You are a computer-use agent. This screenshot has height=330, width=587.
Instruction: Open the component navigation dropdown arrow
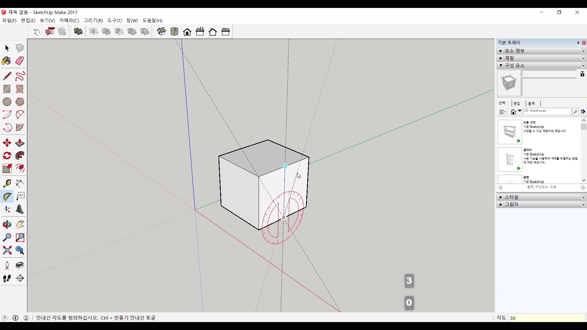tap(520, 111)
